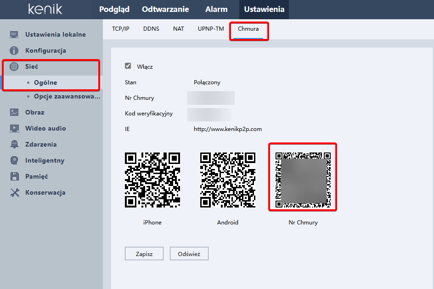Select the Konserwacja wrench icon

13,192
